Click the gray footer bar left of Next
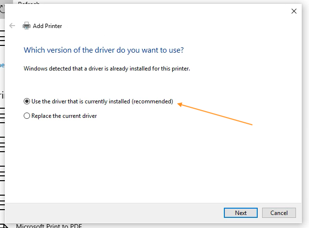The height and width of the screenshot is (228, 309). [x=114, y=213]
